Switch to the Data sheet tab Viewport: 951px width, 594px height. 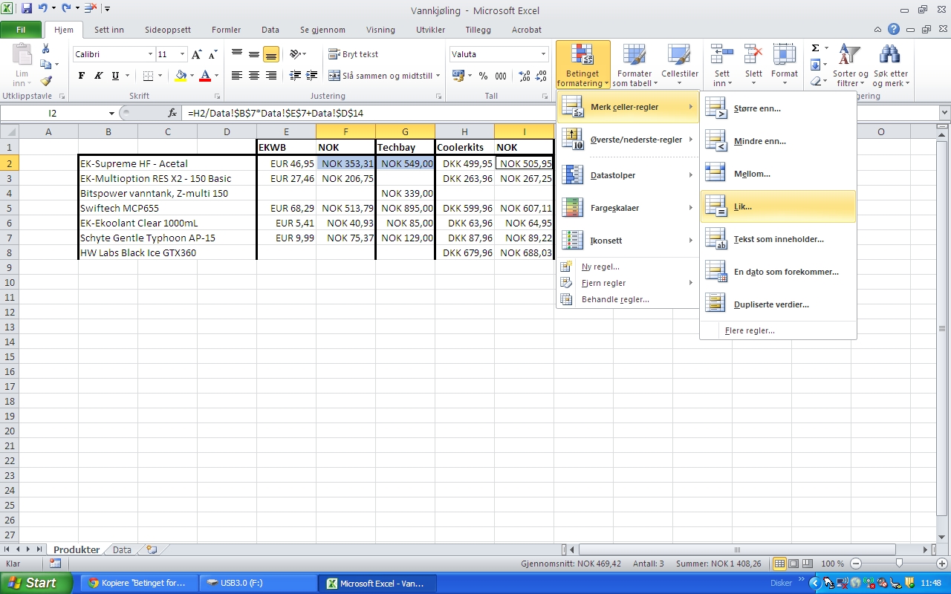click(122, 549)
